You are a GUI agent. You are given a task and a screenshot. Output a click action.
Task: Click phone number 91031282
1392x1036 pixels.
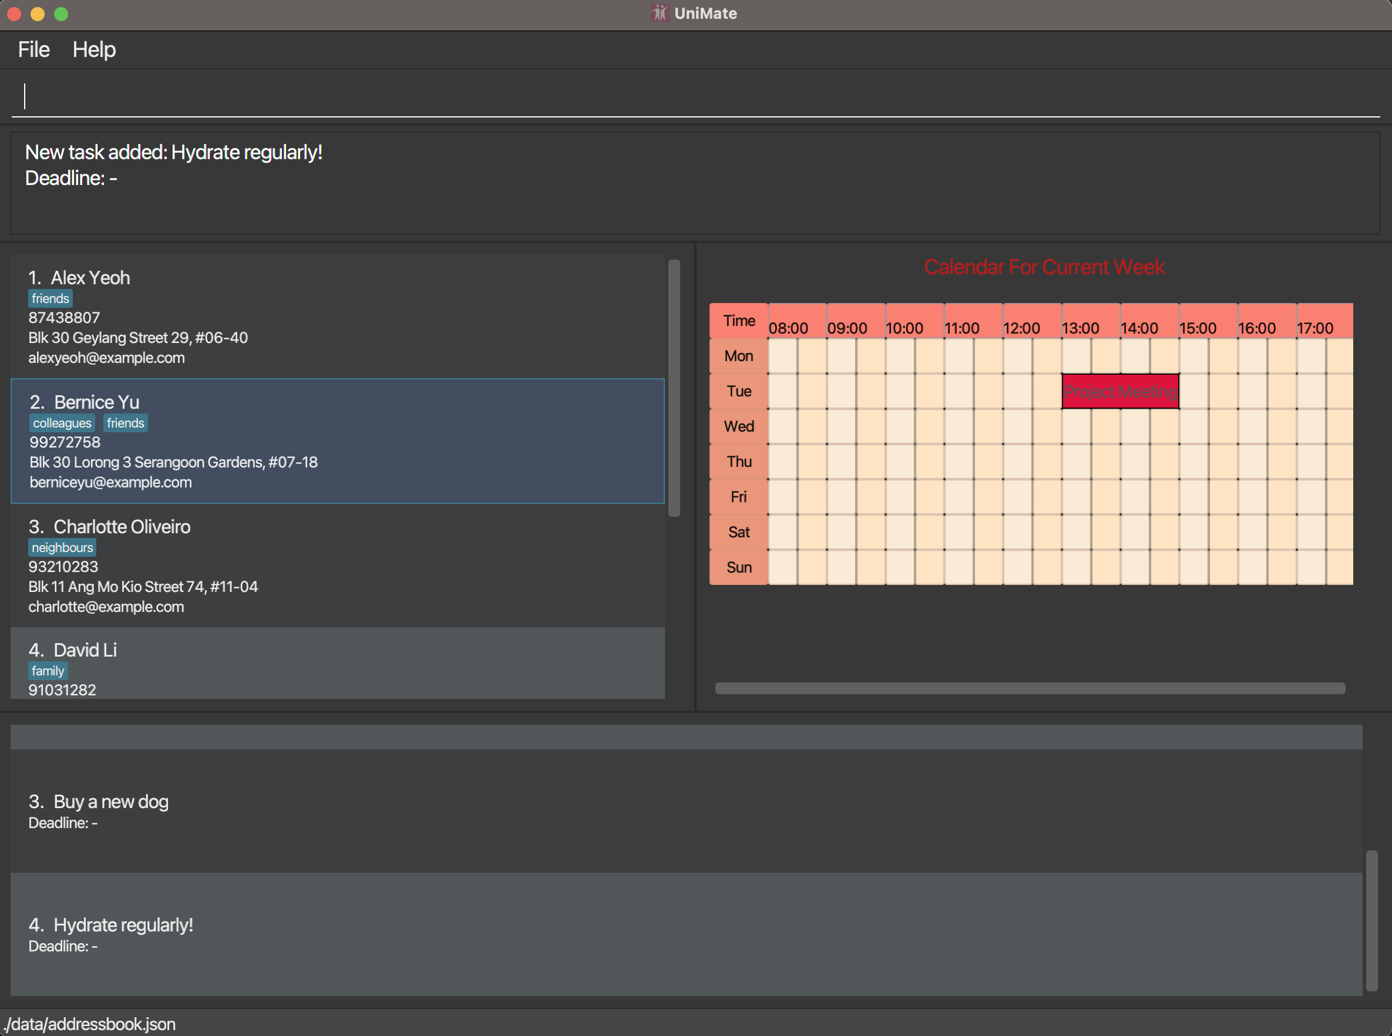point(62,690)
